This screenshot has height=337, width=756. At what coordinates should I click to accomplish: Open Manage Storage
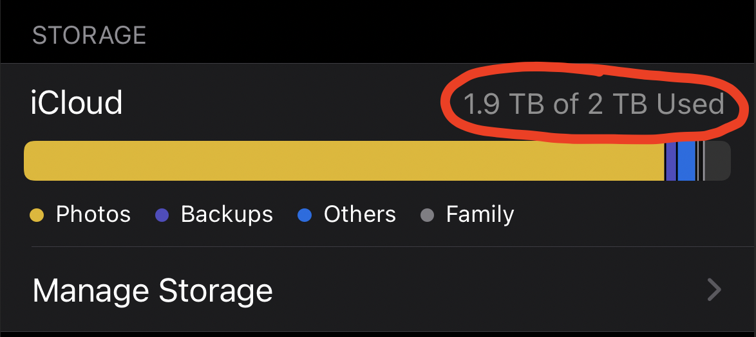coord(377,289)
